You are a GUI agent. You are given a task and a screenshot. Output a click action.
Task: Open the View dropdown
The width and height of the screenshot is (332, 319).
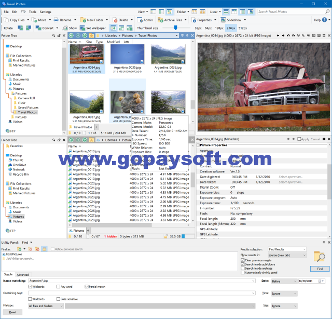(x=143, y=12)
